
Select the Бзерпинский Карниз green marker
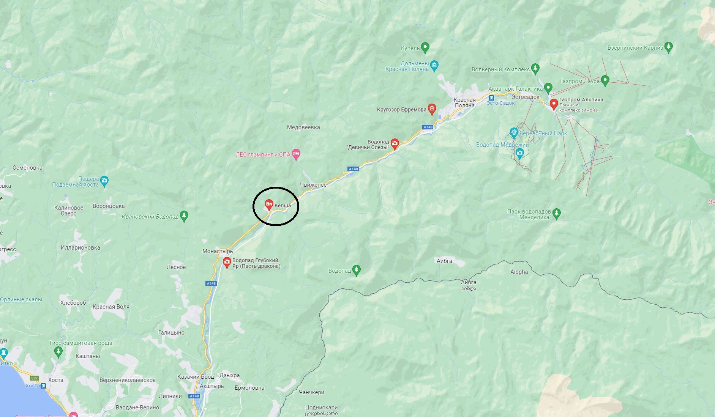[669, 47]
